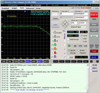The image size is (100, 93).
Task: Select the Tests tab
Action: [x=22, y=8]
